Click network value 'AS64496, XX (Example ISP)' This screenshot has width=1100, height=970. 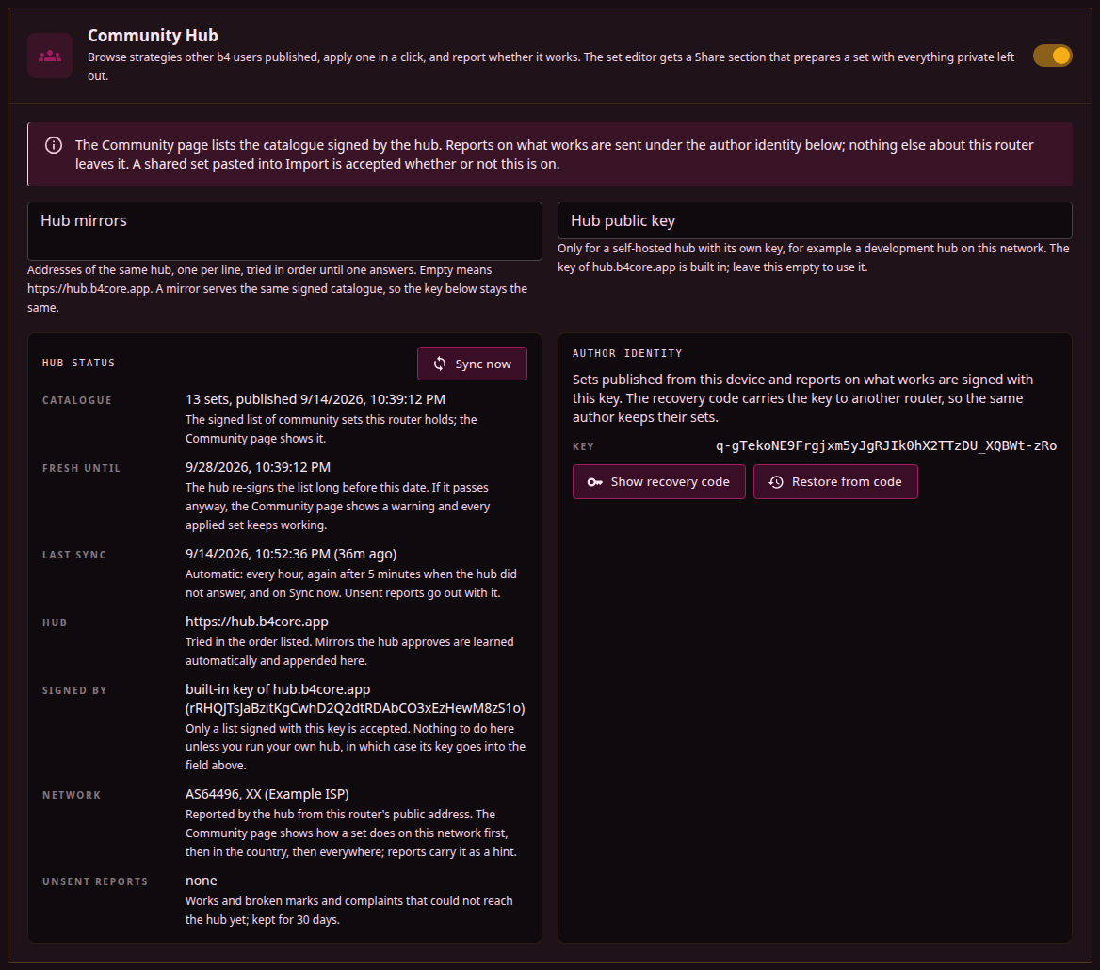pyautogui.click(x=267, y=794)
